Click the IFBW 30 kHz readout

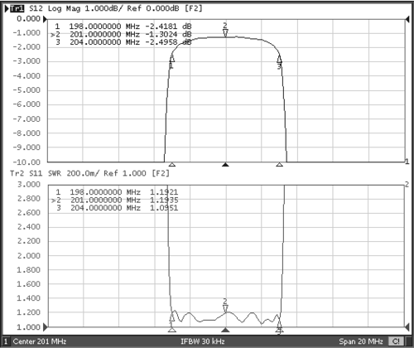click(x=203, y=341)
